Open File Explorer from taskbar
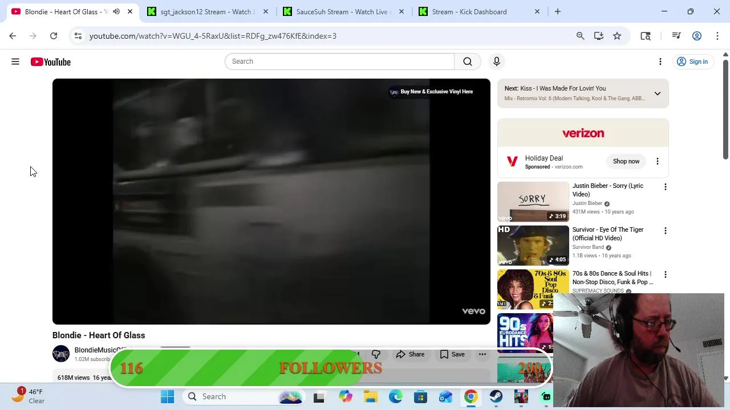Image resolution: width=730 pixels, height=410 pixels. click(x=371, y=396)
